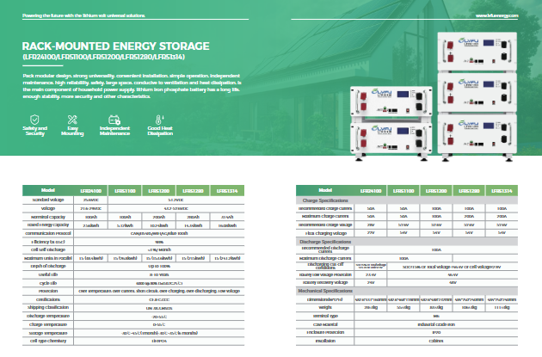The width and height of the screenshot is (542, 357).
Task: Select the 'weight' row label
Action: [x=325, y=307]
